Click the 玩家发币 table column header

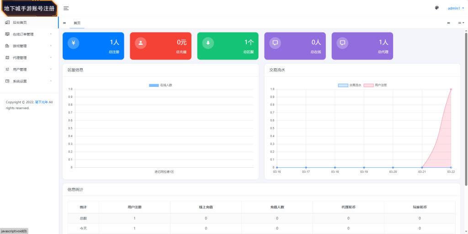(x=420, y=207)
